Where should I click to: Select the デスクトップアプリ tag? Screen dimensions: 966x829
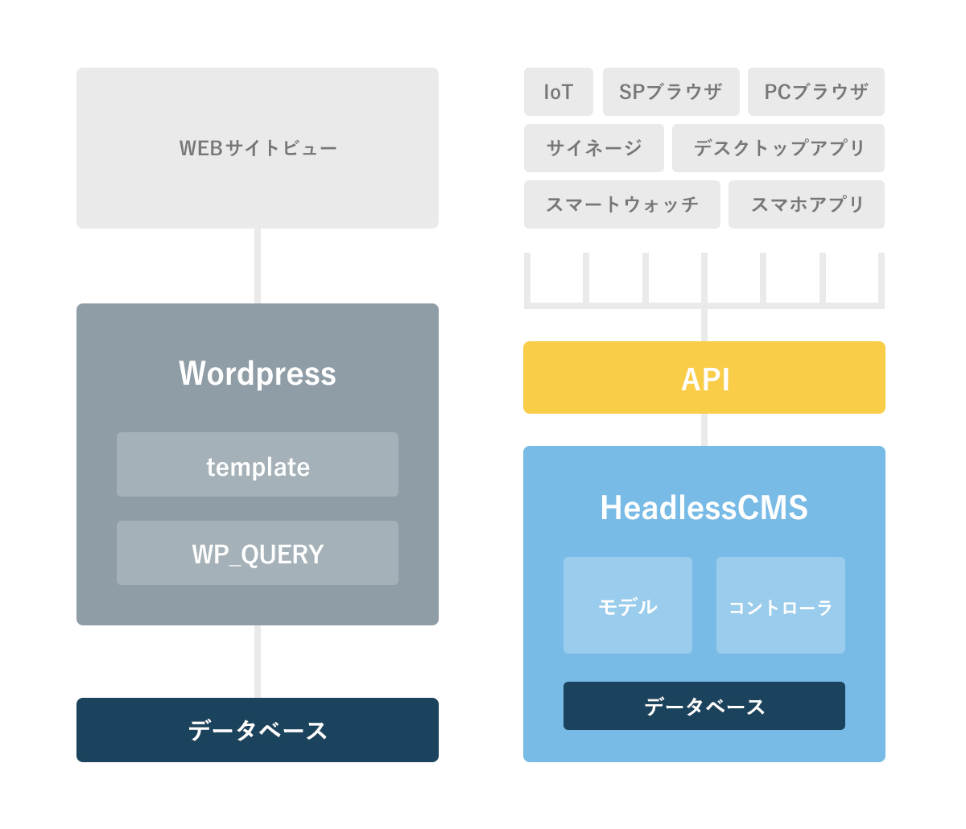[778, 148]
